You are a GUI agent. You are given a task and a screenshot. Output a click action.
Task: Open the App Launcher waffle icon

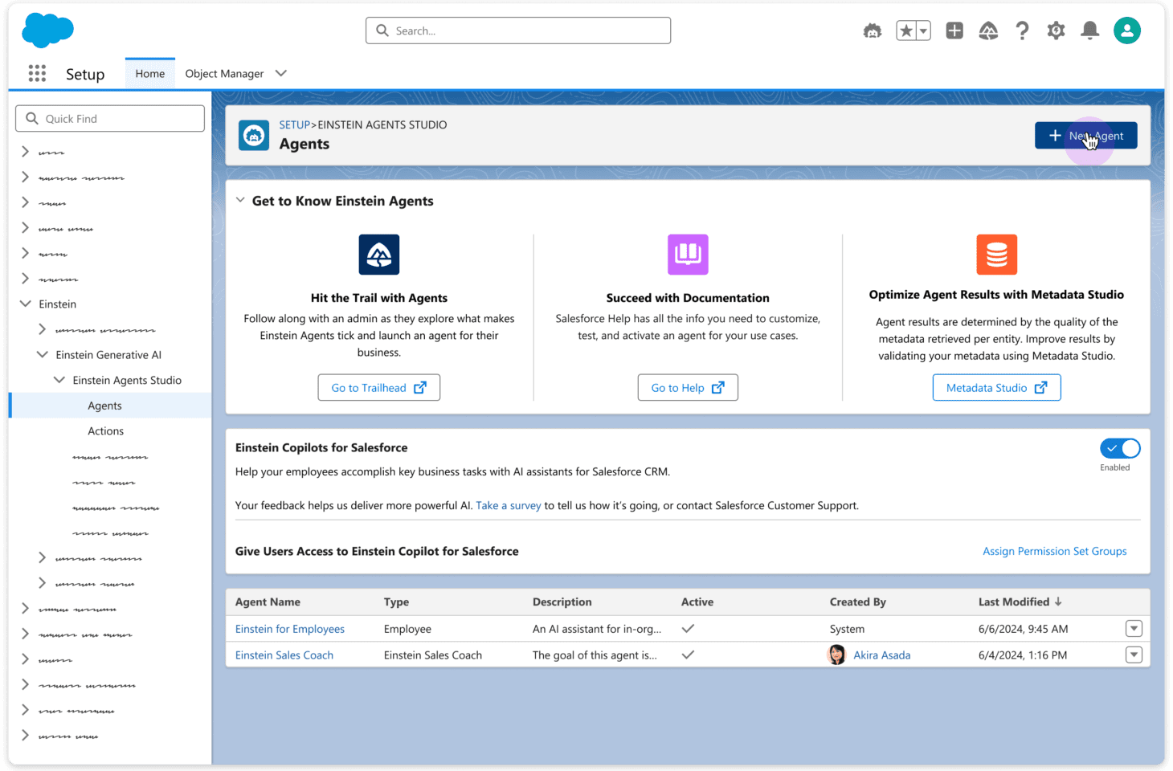37,73
